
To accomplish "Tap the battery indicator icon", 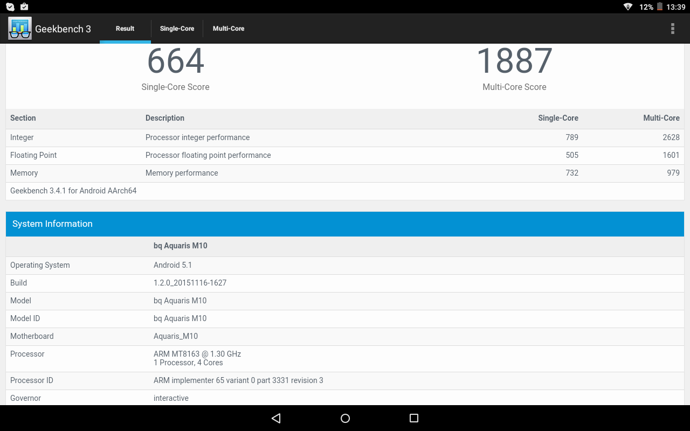I will click(659, 7).
